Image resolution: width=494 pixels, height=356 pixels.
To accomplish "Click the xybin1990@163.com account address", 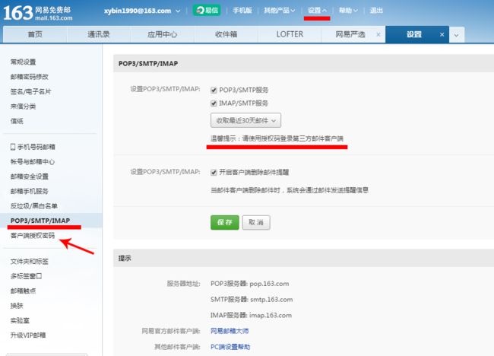I will coord(138,11).
